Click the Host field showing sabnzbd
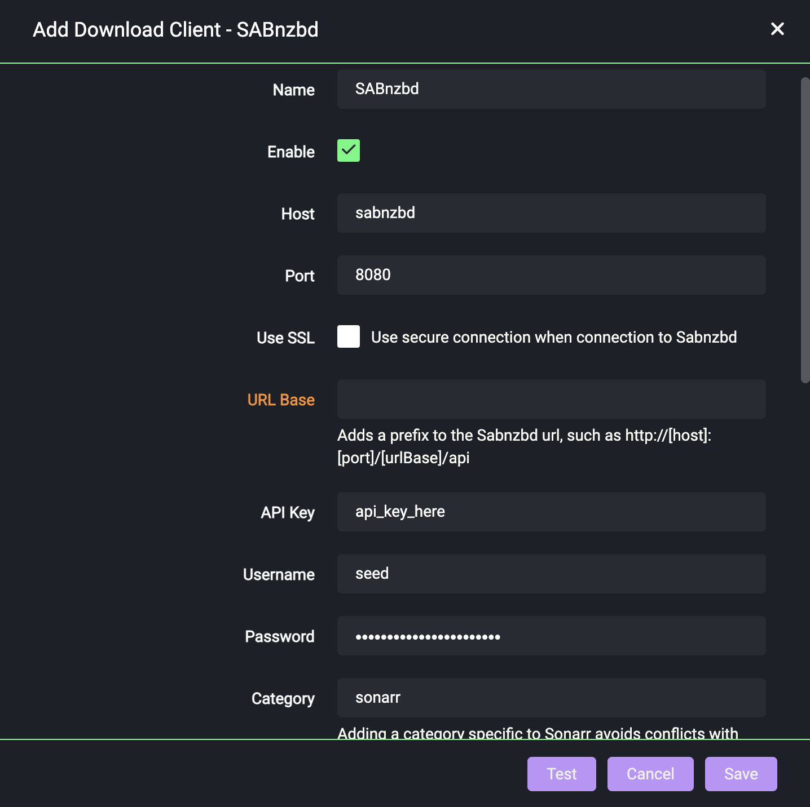 coord(551,213)
